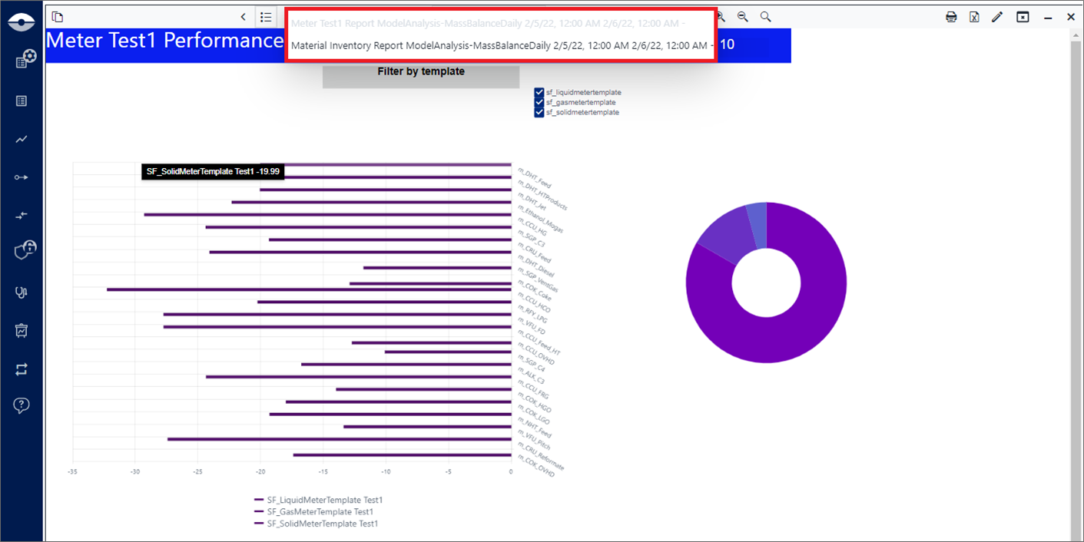This screenshot has width=1084, height=542.
Task: Toggle the report list dropdown button
Action: pyautogui.click(x=266, y=17)
